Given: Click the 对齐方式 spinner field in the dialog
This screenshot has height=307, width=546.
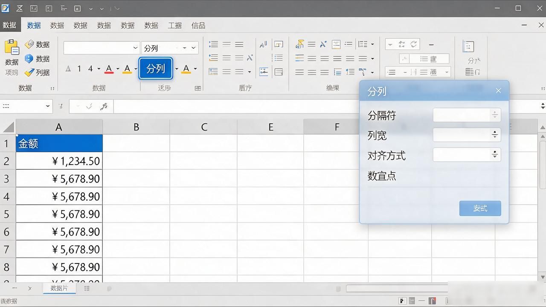Looking at the screenshot, I should pos(467,155).
